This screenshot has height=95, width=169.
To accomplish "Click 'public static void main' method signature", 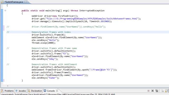I will click(63, 11).
